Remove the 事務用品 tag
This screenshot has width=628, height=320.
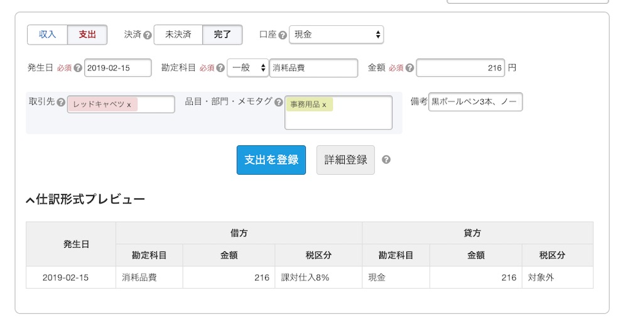[x=324, y=104]
